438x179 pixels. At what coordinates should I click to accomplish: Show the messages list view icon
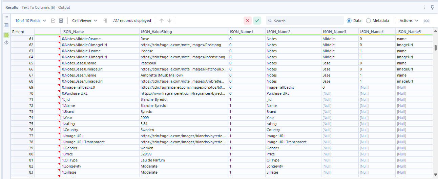coord(6,18)
